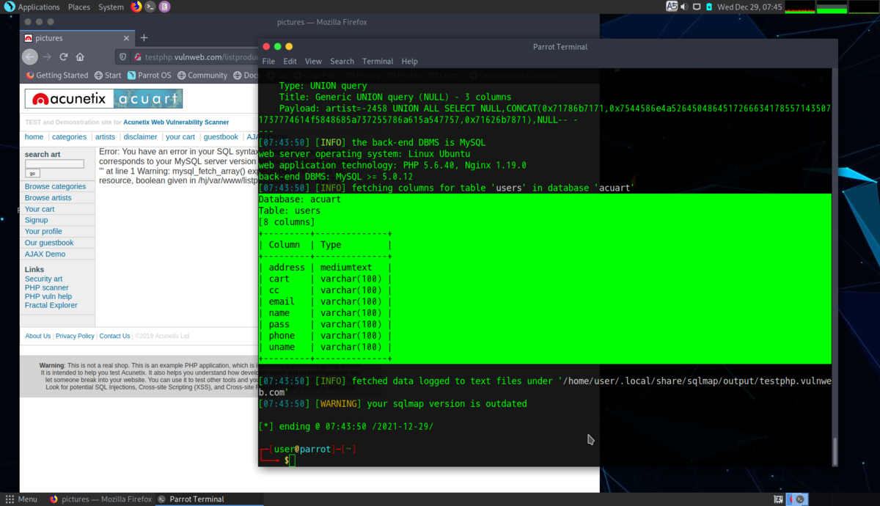Image resolution: width=880 pixels, height=506 pixels.
Task: Click the 'search art' text input
Action: tap(54, 164)
